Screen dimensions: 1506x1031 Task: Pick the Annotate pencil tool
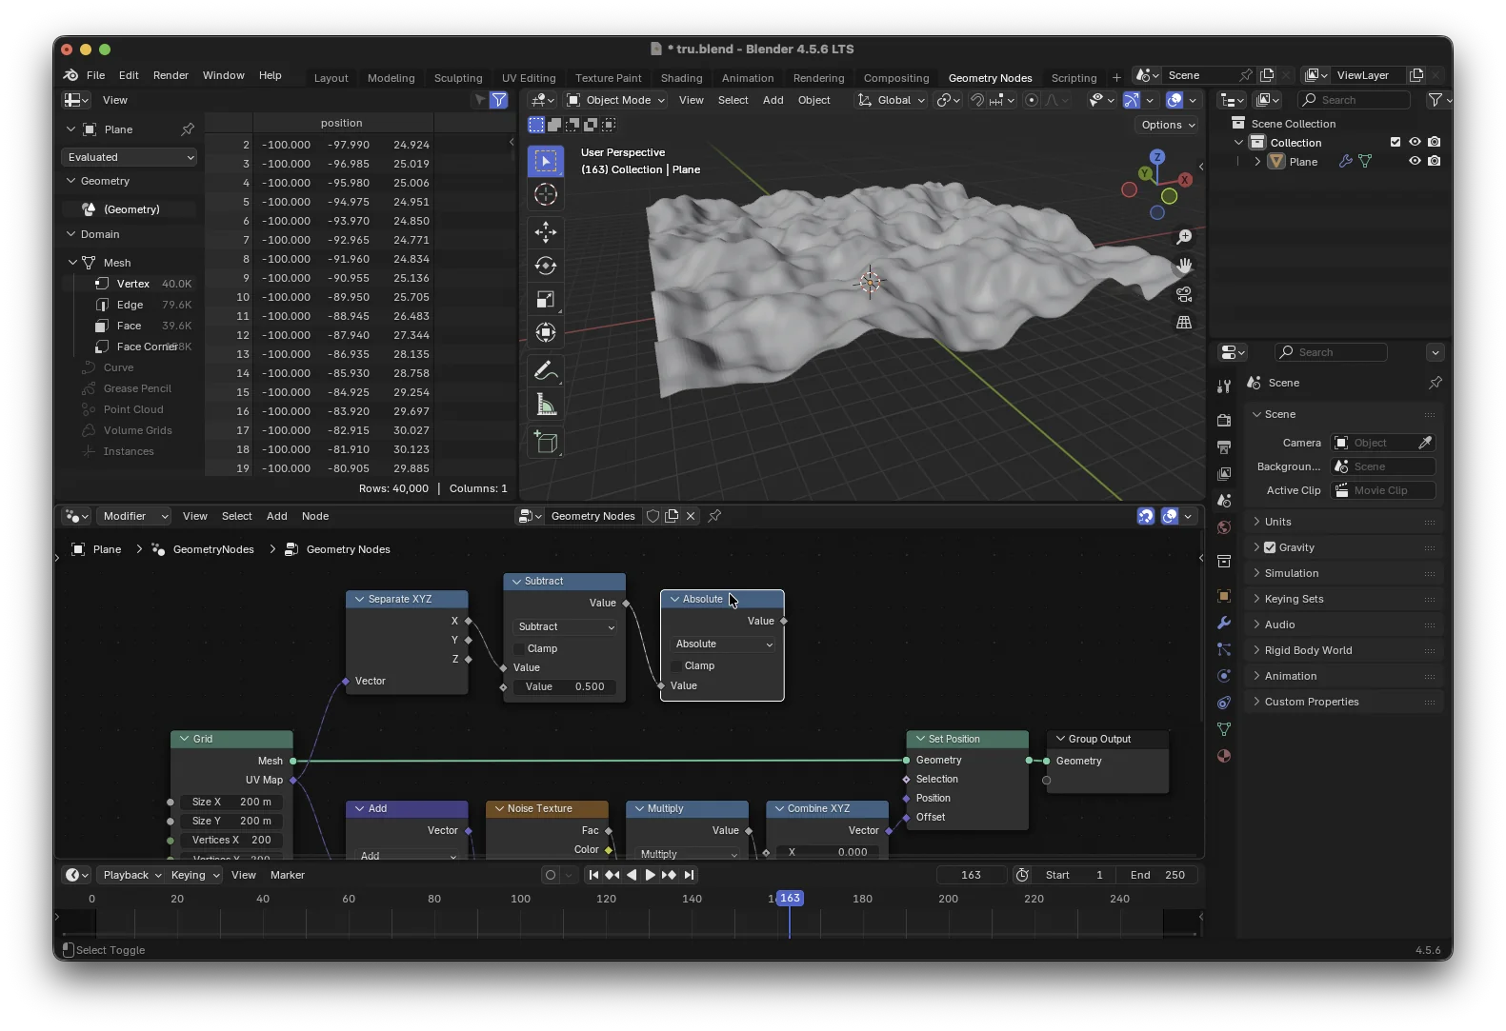click(546, 370)
